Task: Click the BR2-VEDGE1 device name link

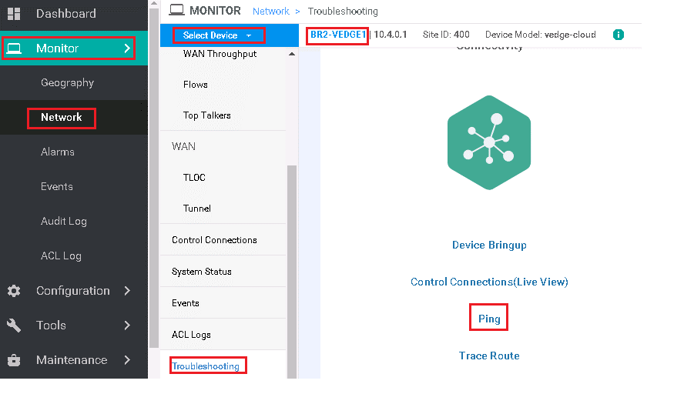Action: click(x=338, y=35)
